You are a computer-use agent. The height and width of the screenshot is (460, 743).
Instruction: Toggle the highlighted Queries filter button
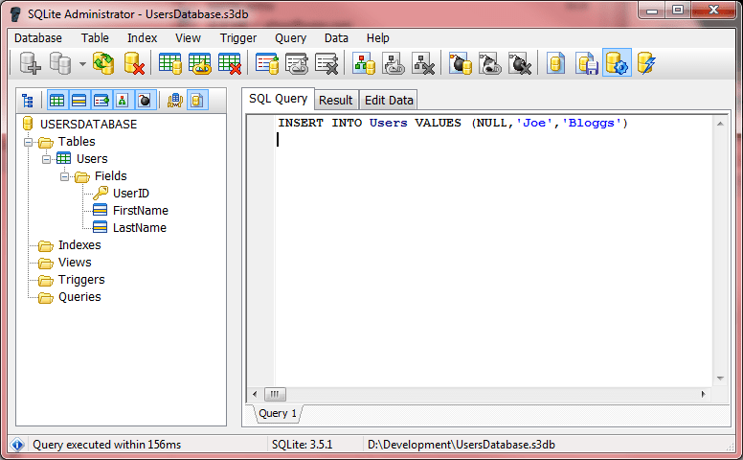point(197,100)
